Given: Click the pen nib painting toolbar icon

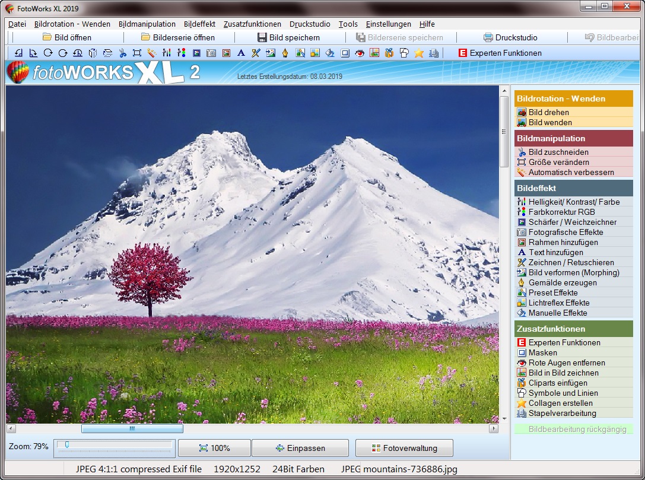Looking at the screenshot, I should [x=285, y=53].
